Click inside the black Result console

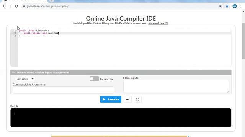(121, 118)
